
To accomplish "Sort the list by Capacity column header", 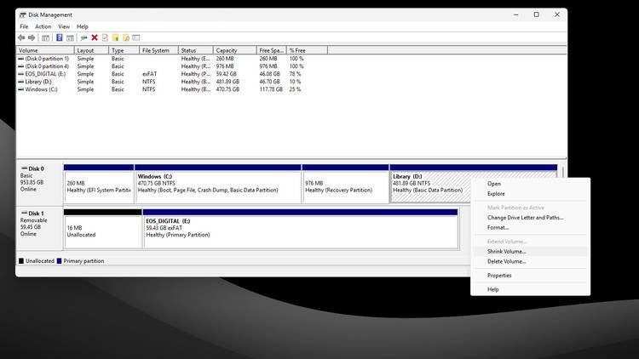I will [x=235, y=50].
